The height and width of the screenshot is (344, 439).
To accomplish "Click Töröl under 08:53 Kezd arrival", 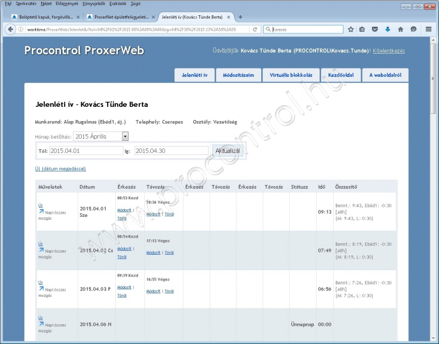I will 122,218.
